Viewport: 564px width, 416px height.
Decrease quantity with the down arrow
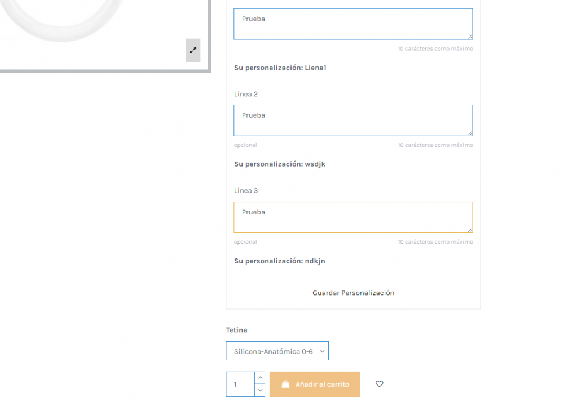pos(260,390)
